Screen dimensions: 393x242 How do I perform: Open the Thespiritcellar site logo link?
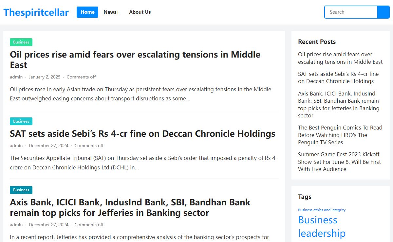pos(36,12)
